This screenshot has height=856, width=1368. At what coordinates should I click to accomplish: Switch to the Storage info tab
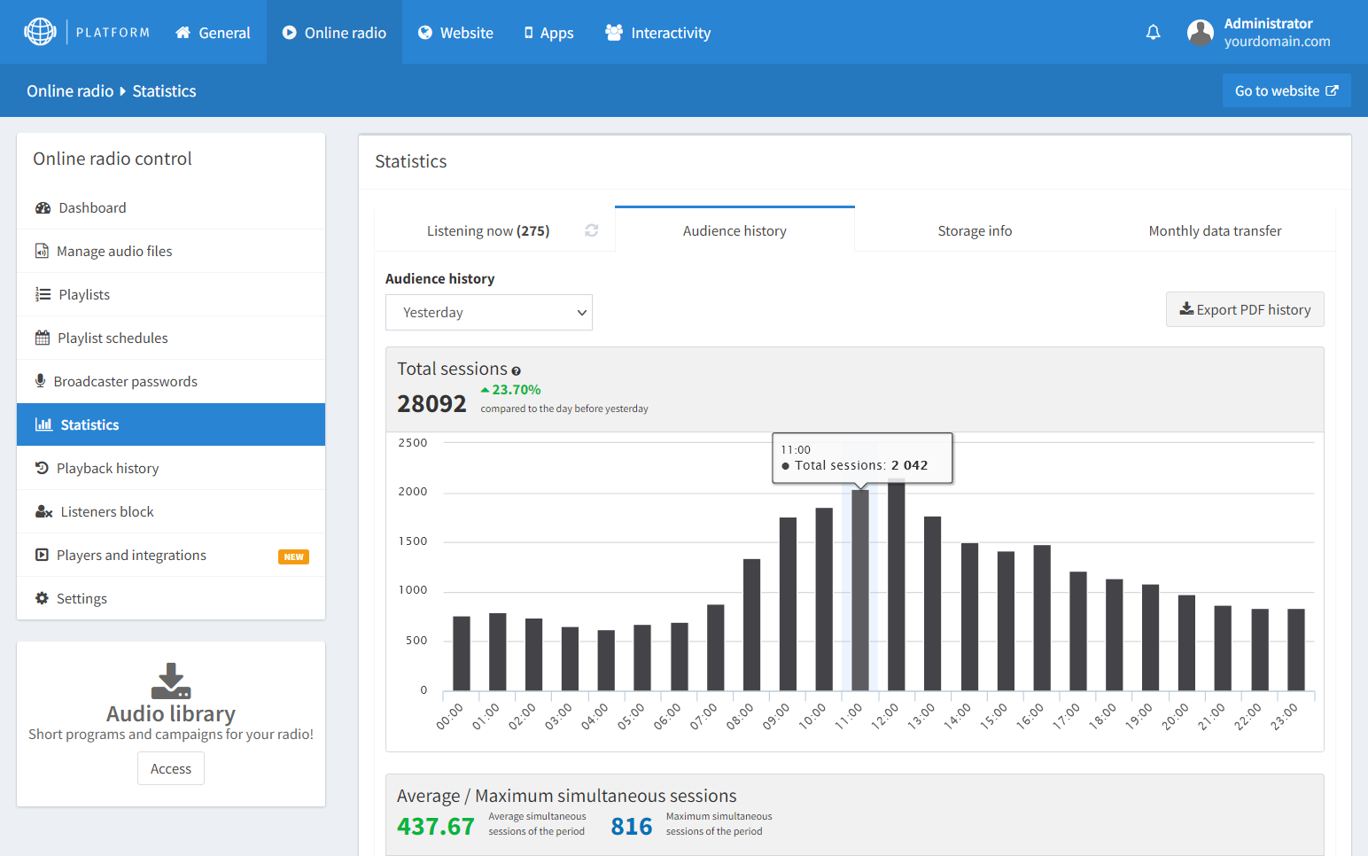(x=975, y=230)
